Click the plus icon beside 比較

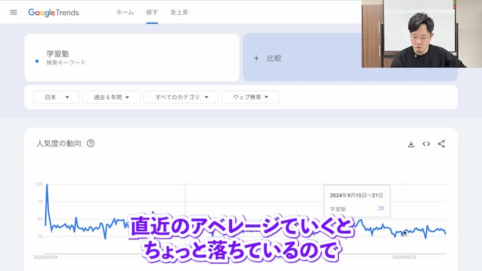click(x=256, y=58)
